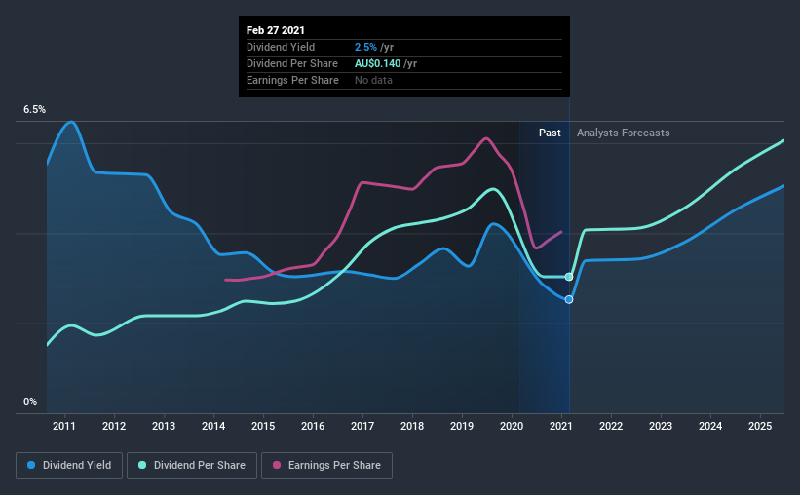
Task: Click the pink Earnings Per Share legend dot
Action: click(x=277, y=465)
